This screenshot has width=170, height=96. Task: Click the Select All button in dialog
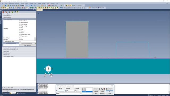point(96,89)
